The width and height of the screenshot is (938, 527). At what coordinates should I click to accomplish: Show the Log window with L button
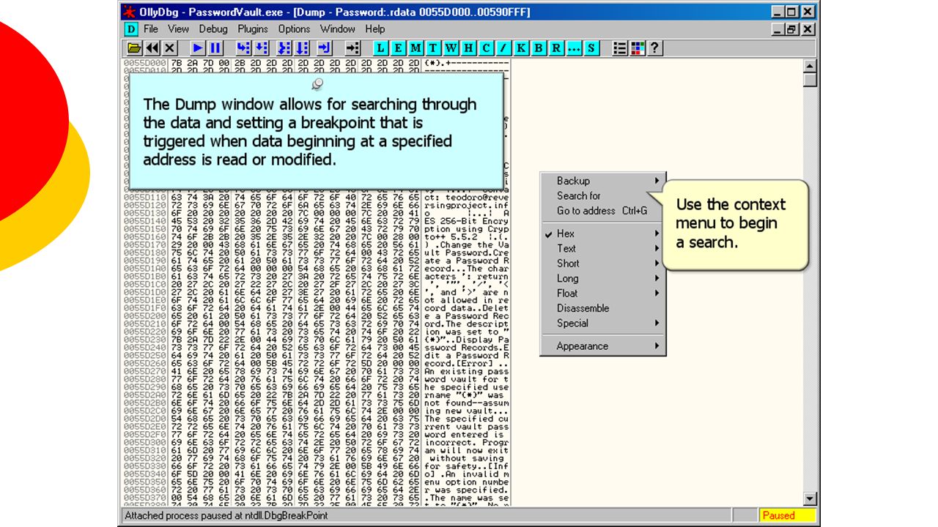pyautogui.click(x=380, y=48)
